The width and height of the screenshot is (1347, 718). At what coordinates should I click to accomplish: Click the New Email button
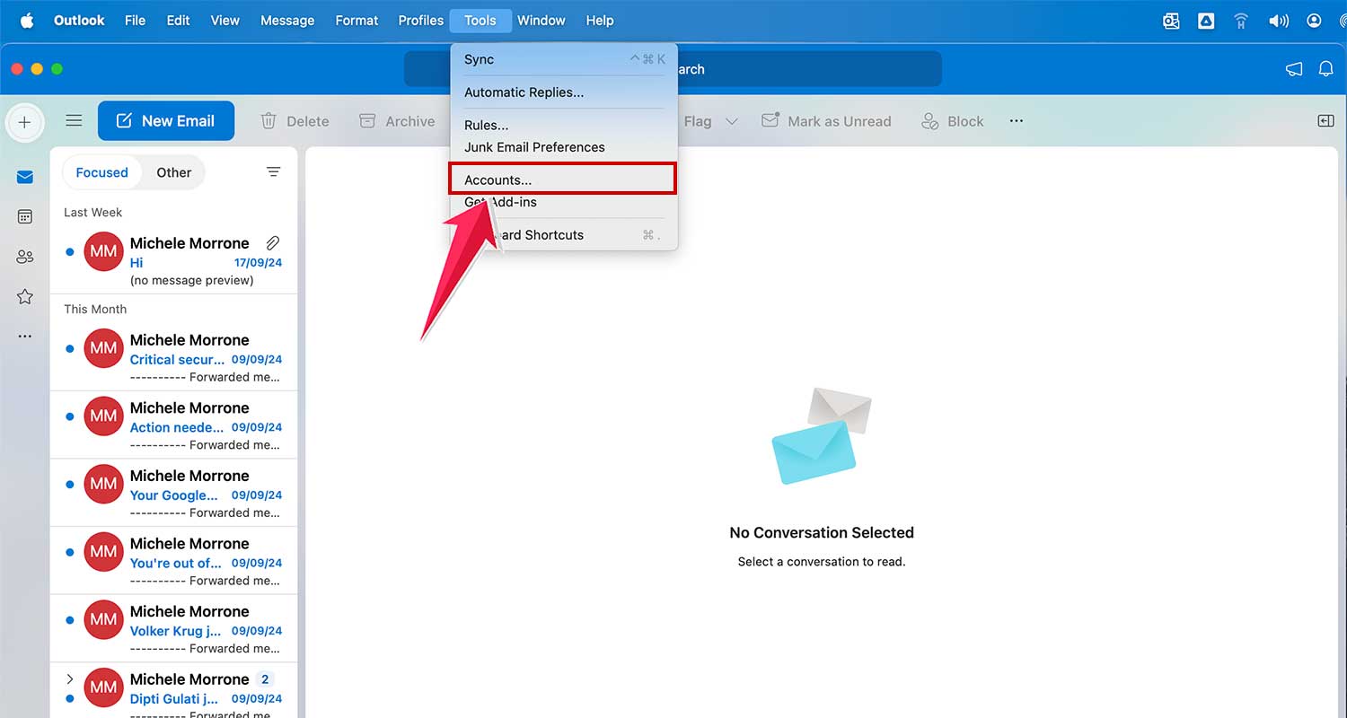click(166, 120)
